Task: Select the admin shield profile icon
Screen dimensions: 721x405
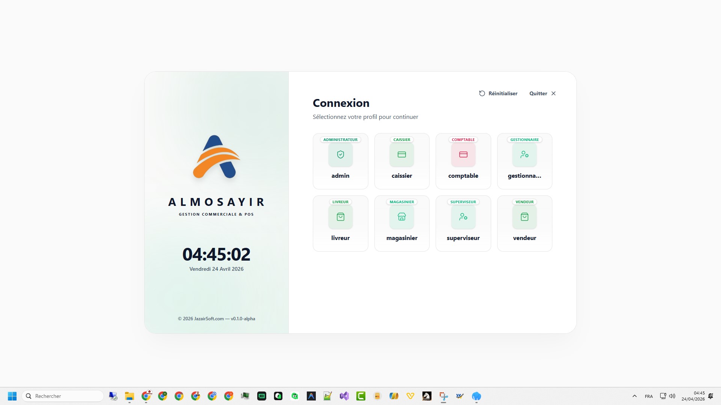Action: click(x=340, y=154)
